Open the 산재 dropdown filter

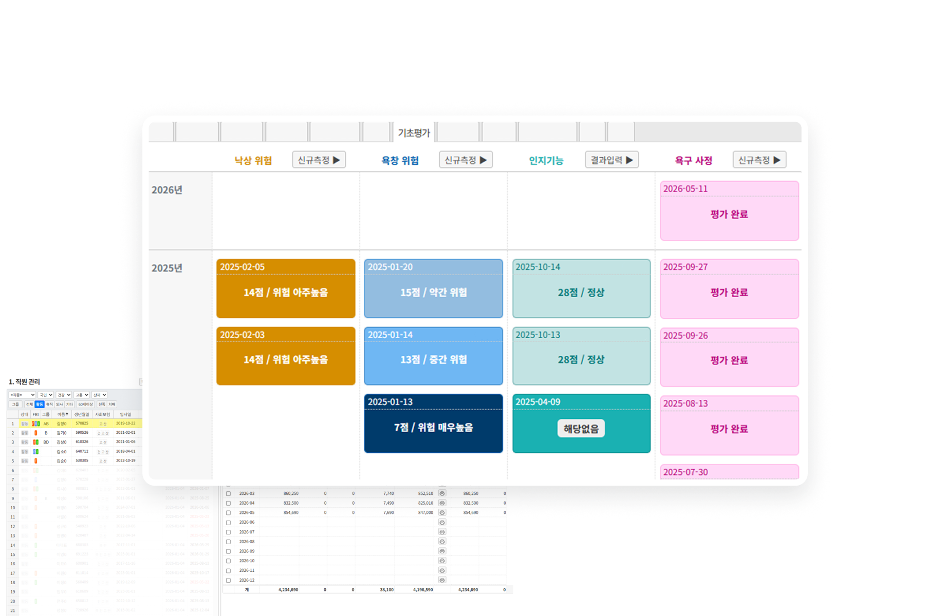[99, 395]
